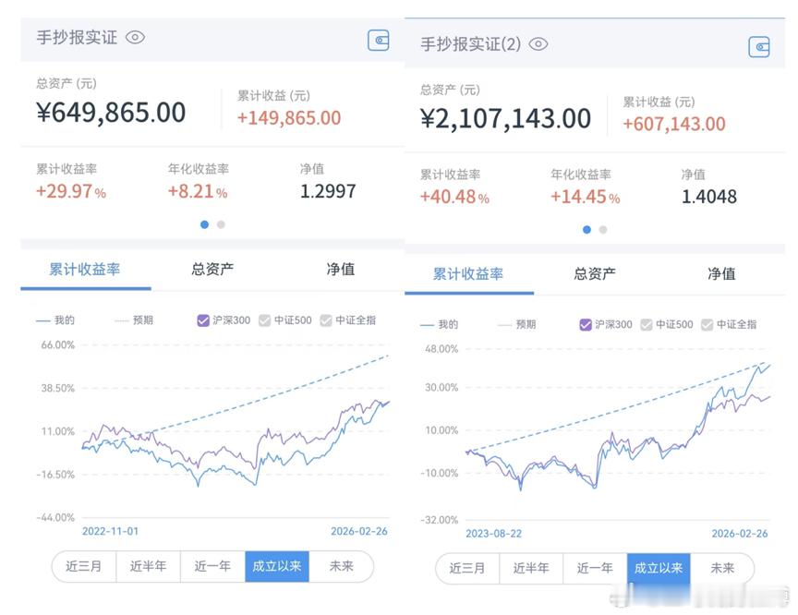Click 我的 legend entry in right chart

[x=439, y=324]
